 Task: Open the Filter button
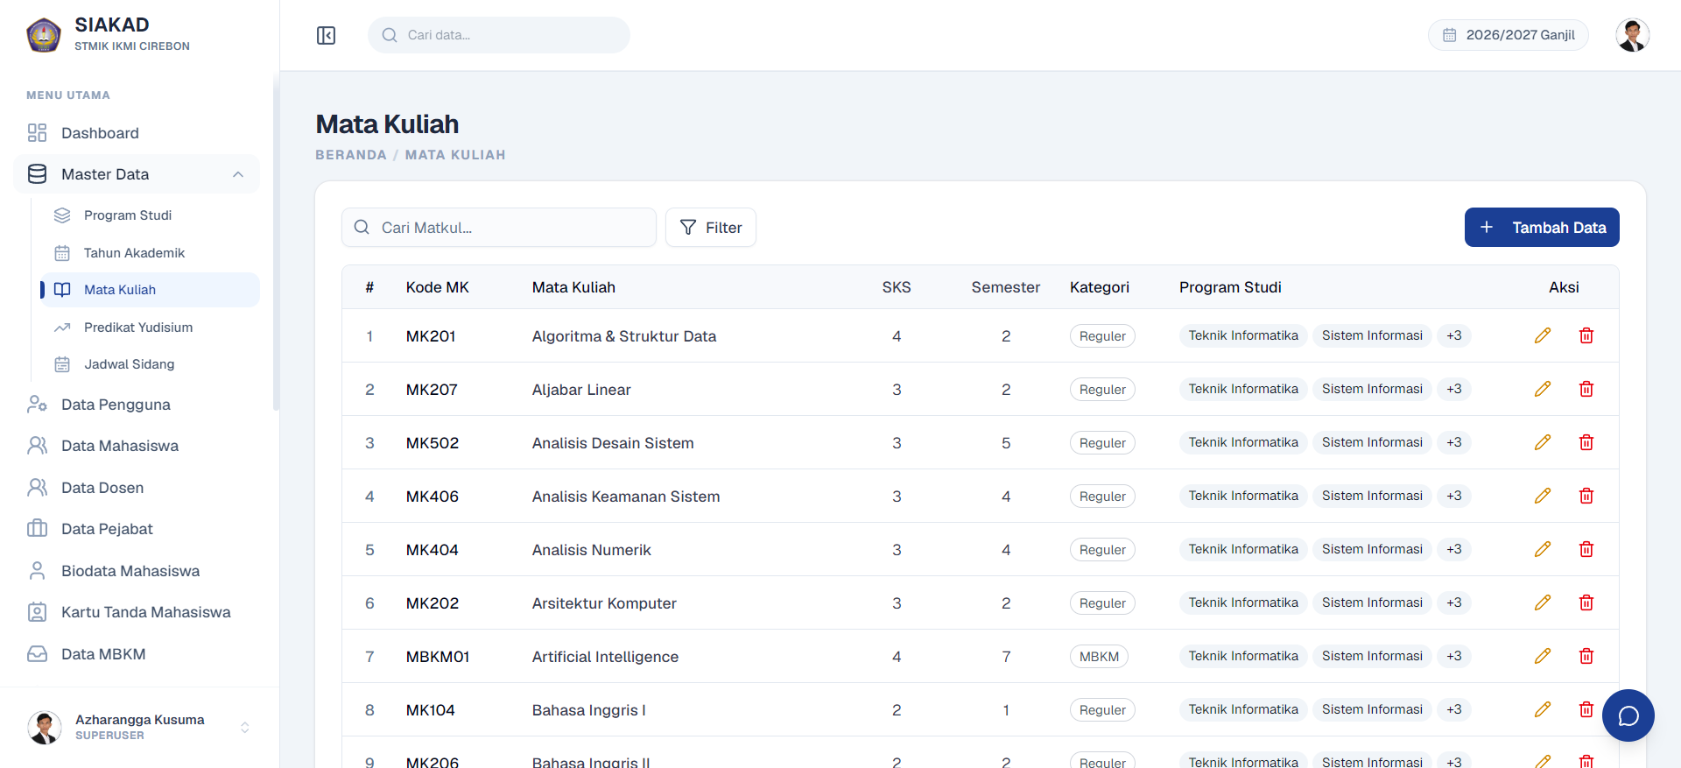tap(711, 227)
